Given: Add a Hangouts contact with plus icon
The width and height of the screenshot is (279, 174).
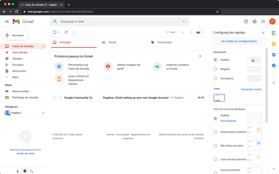Looking at the screenshot, I should (x=43, y=113).
